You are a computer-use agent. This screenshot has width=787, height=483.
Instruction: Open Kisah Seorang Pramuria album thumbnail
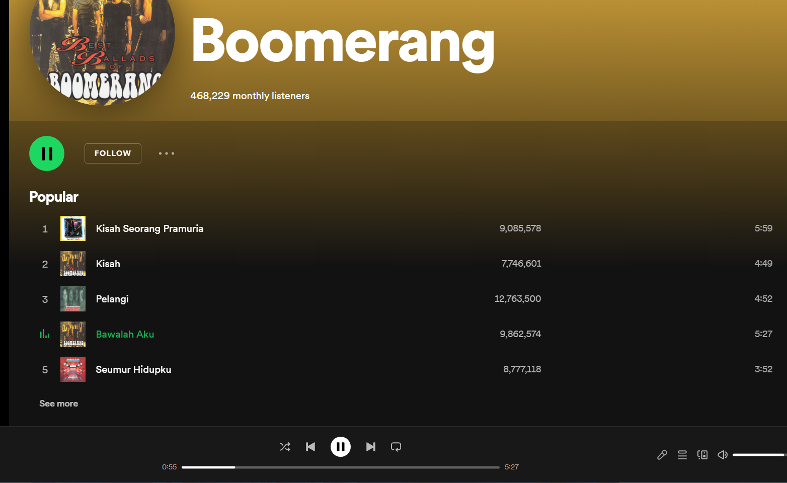point(73,228)
